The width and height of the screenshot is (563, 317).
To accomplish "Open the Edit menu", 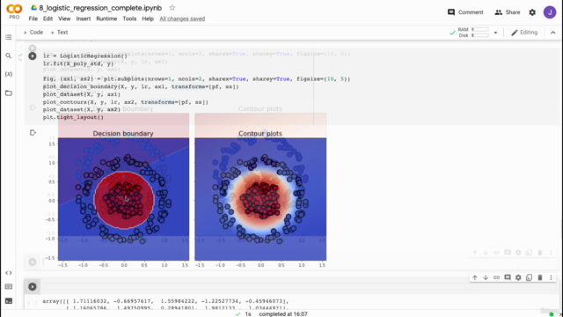I will [x=48, y=18].
